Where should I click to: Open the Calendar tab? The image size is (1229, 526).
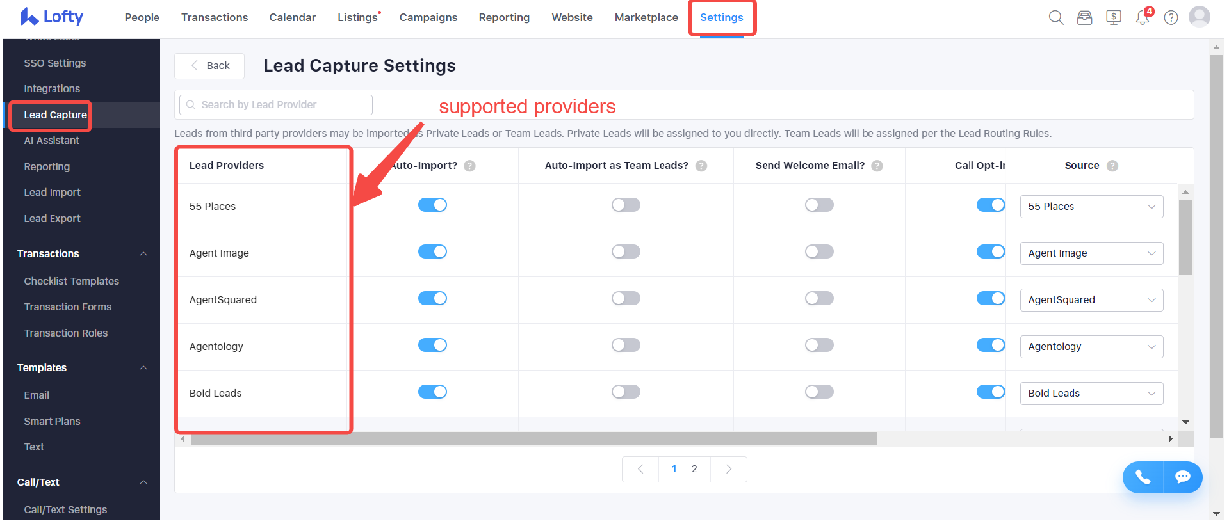coord(293,18)
